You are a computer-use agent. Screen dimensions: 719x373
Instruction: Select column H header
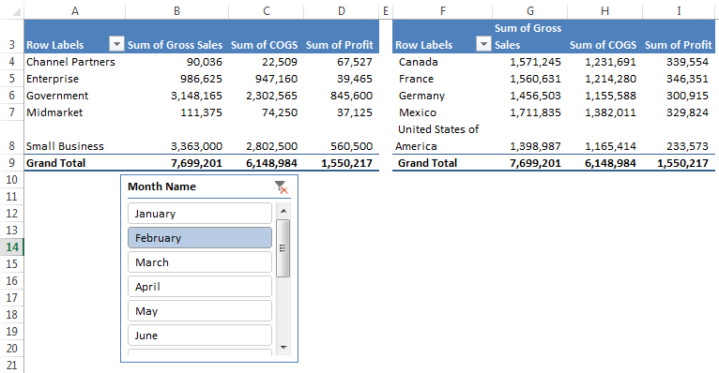(x=604, y=11)
